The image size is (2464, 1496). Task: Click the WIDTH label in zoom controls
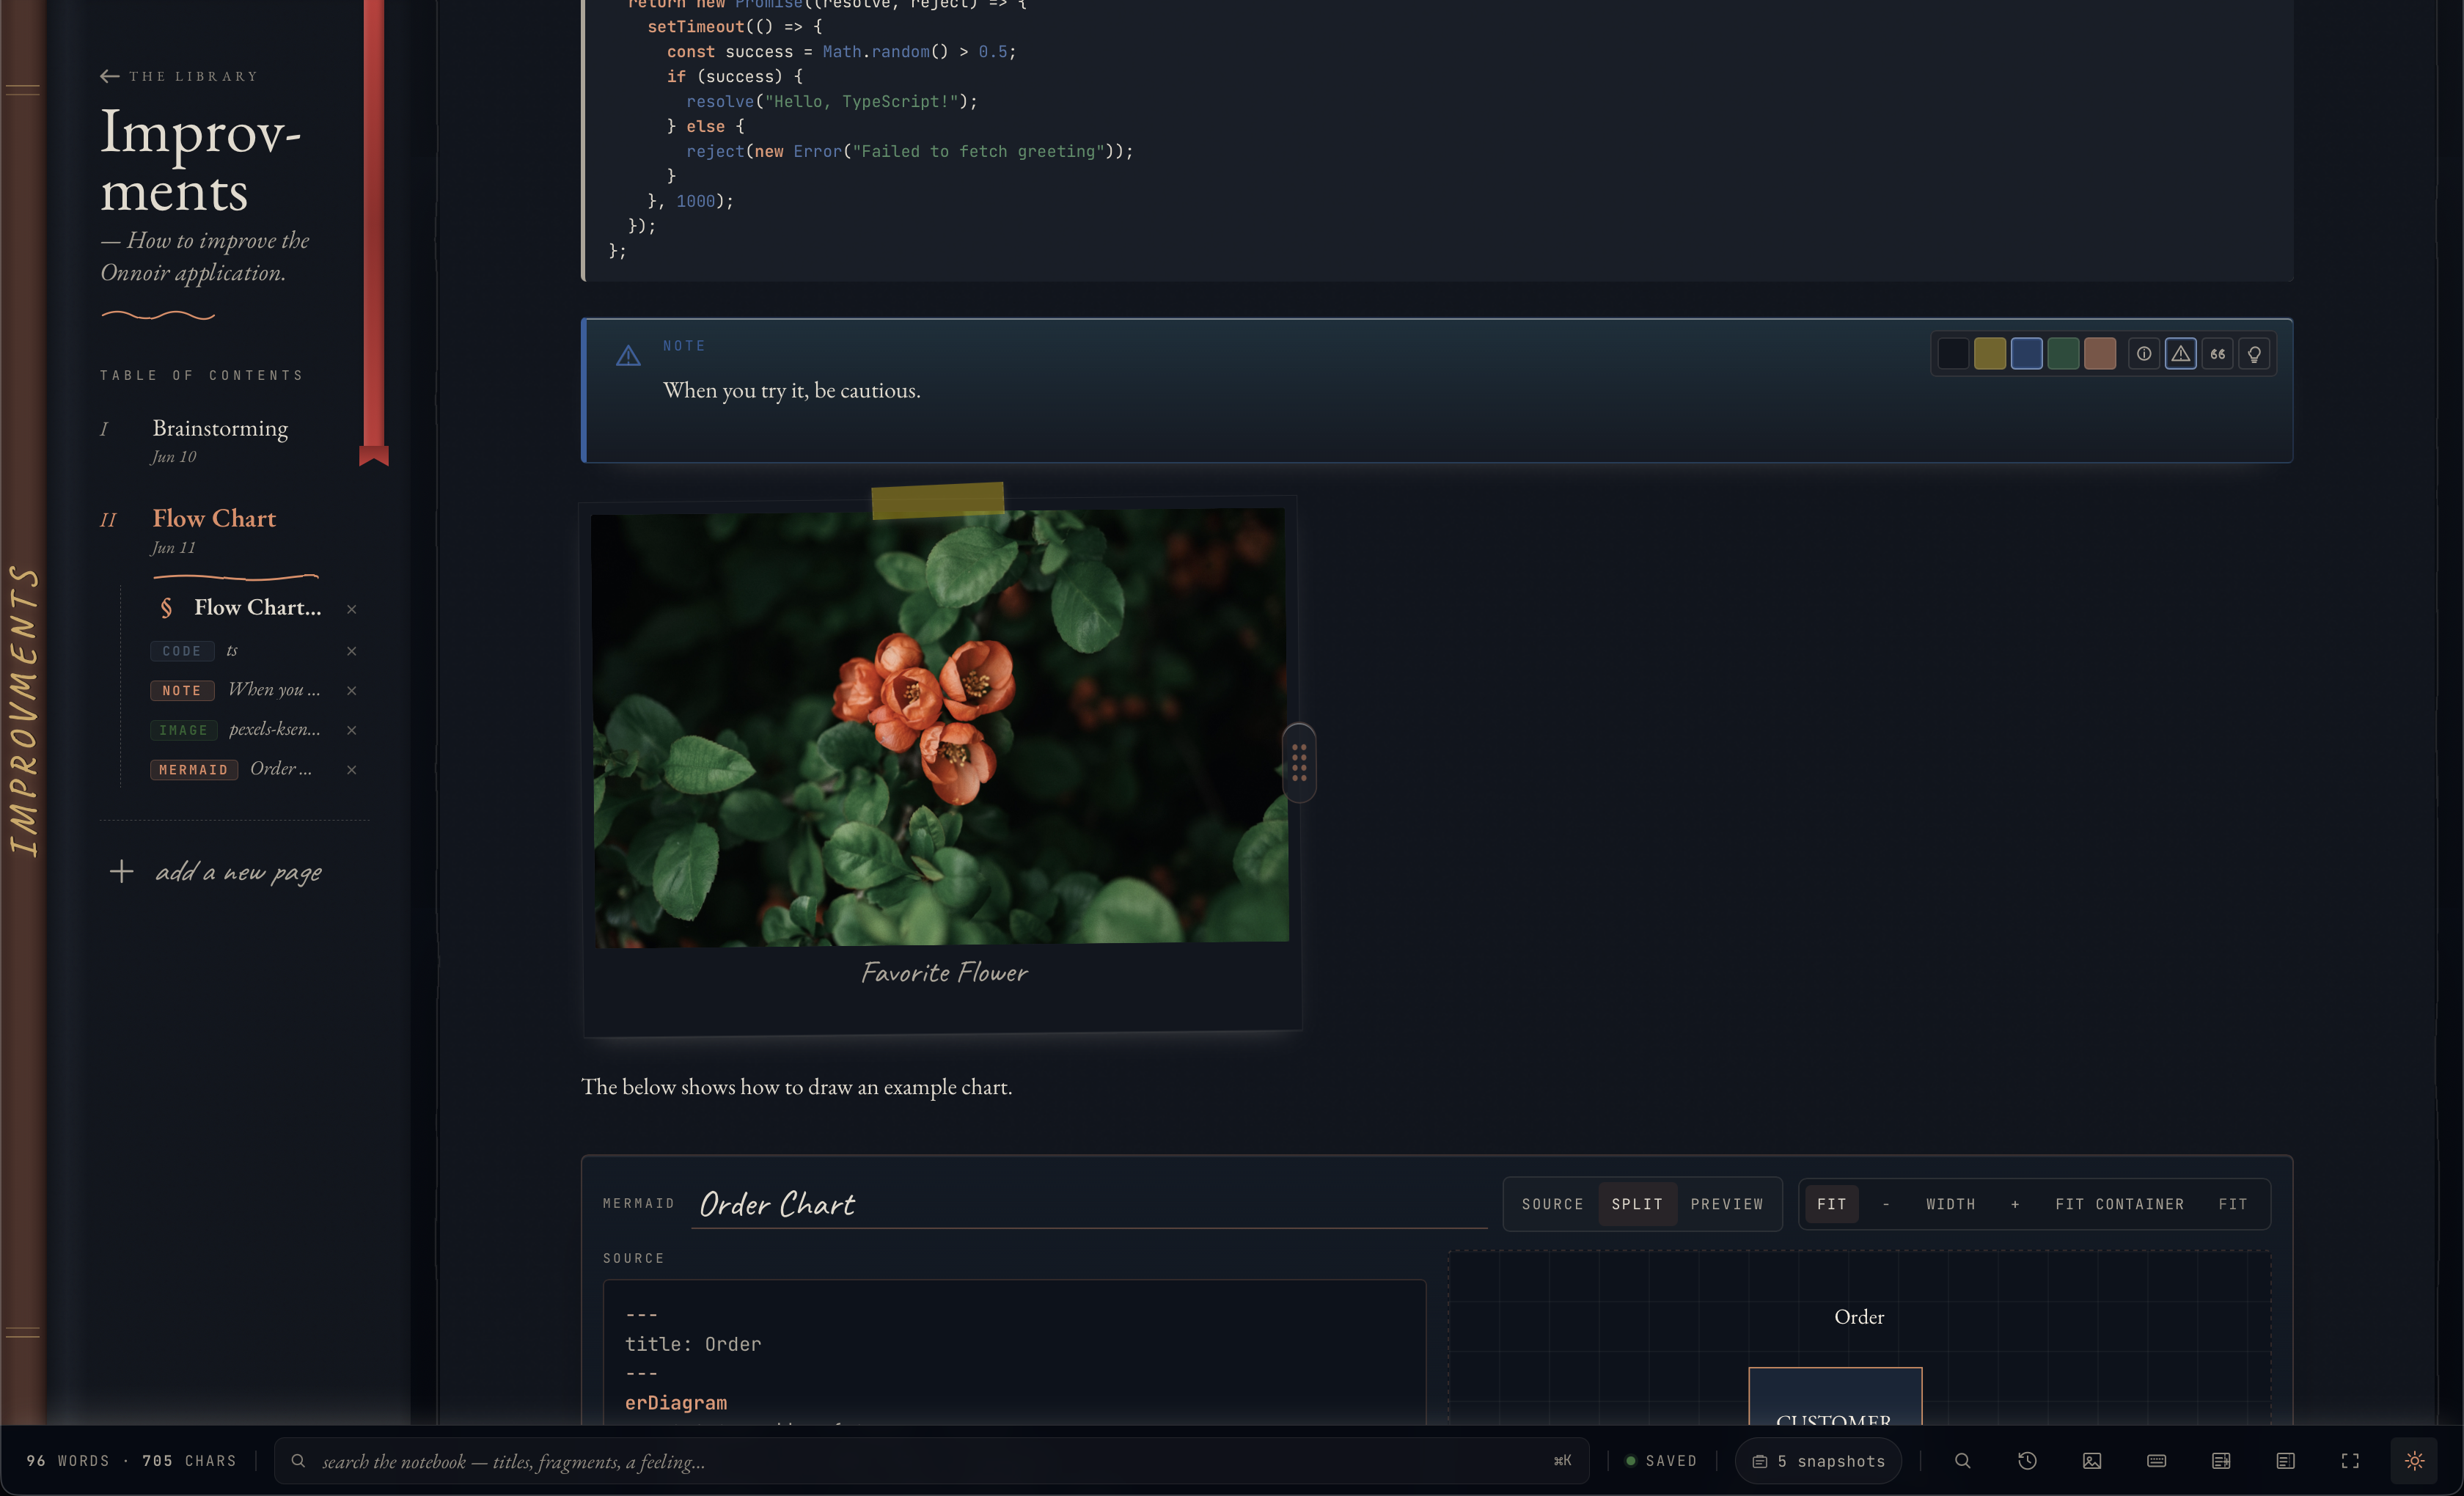point(1950,1204)
